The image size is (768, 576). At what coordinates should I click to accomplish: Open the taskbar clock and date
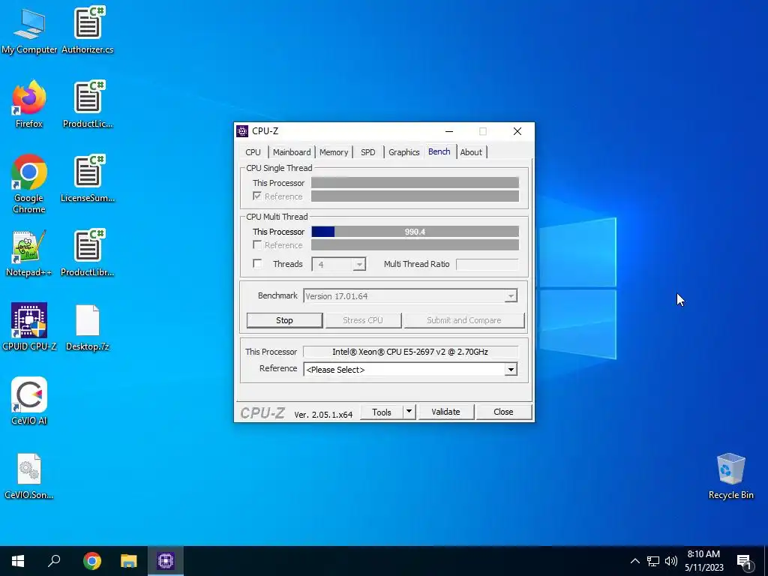tap(703, 561)
